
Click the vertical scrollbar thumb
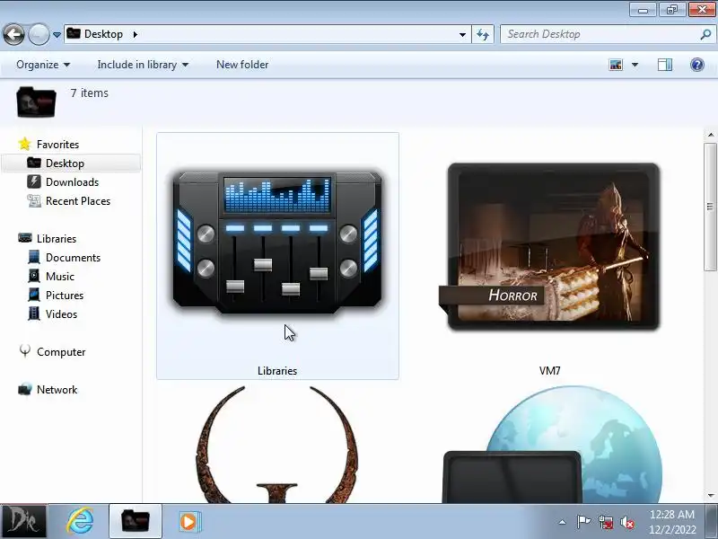[x=711, y=207]
